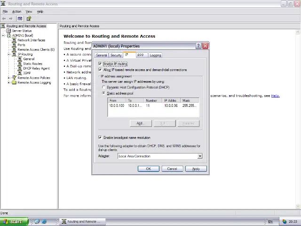Click the IGMP node icon

point(20,73)
